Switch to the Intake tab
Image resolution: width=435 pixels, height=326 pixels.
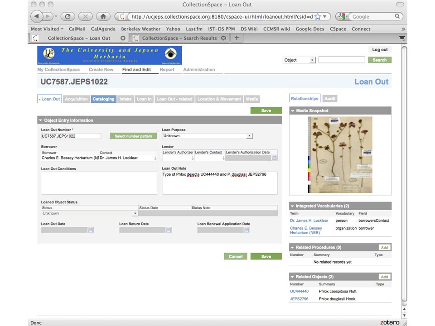[126, 99]
